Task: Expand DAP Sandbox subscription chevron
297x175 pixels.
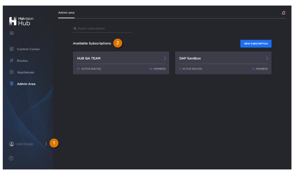Action: [x=267, y=58]
